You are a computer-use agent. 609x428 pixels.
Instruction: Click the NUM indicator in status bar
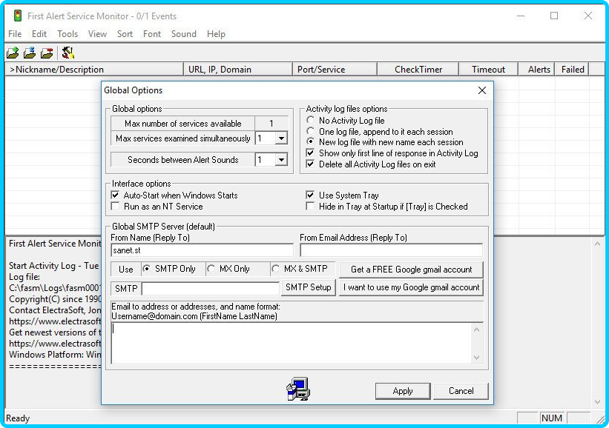tap(552, 418)
